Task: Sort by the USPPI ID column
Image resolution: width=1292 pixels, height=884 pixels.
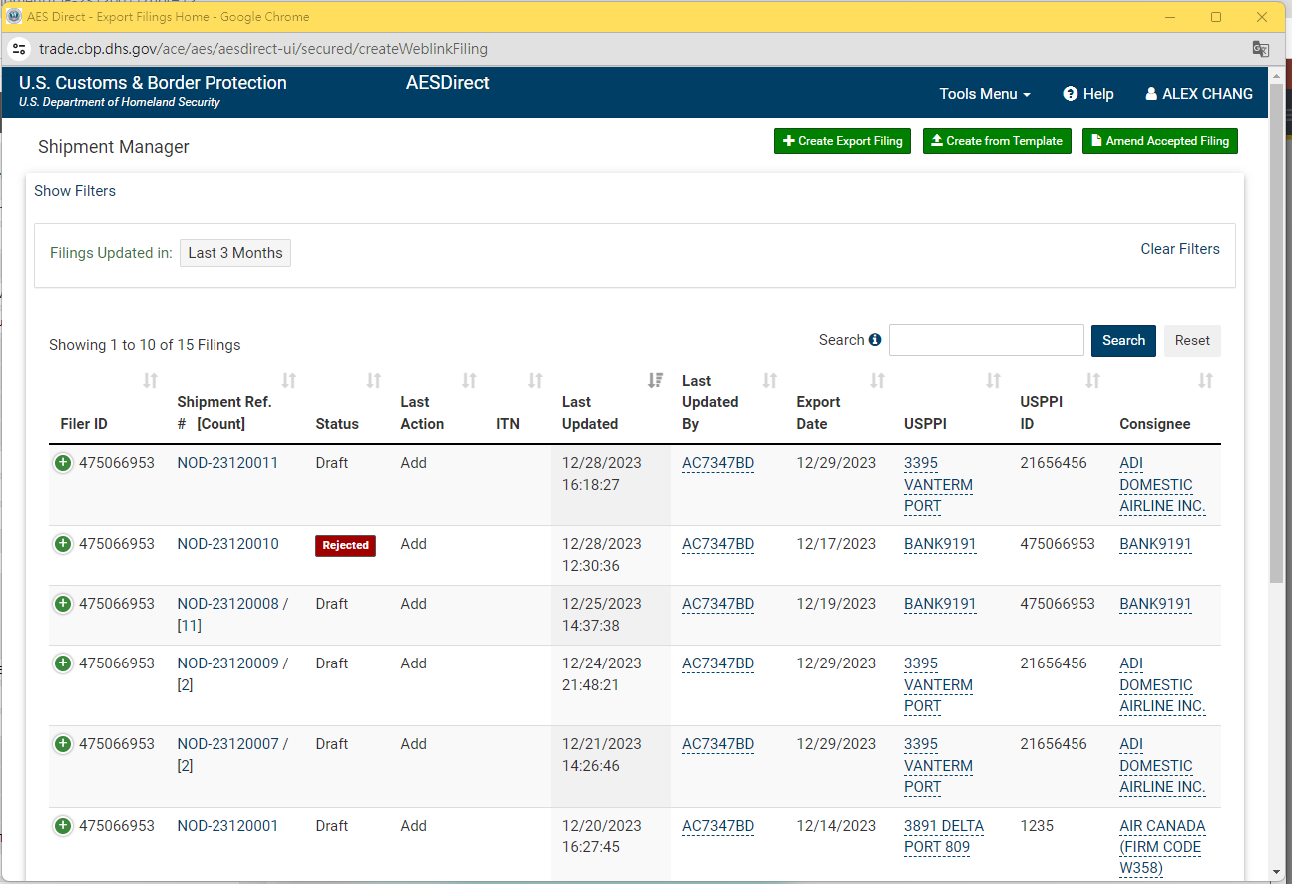Action: [x=1093, y=380]
